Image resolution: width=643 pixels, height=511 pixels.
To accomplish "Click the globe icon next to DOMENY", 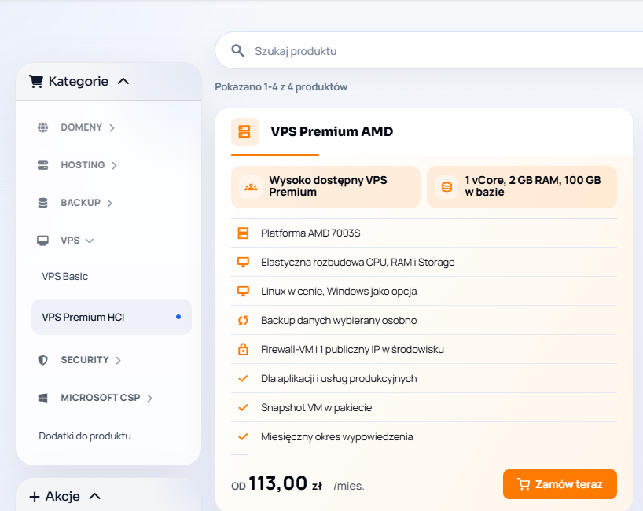I will pos(42,127).
